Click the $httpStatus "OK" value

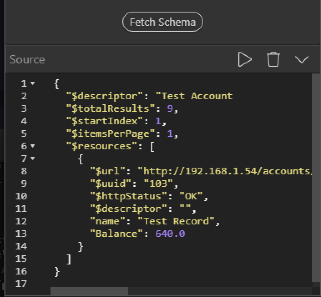191,196
